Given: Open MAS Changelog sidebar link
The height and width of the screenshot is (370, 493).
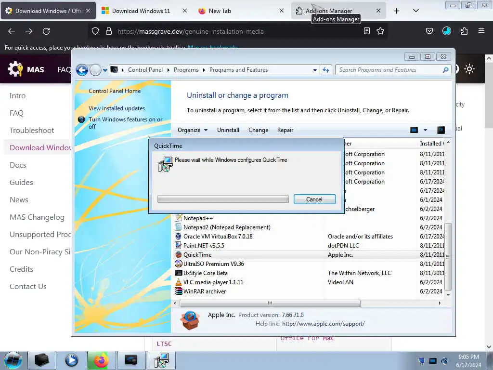Looking at the screenshot, I should pyautogui.click(x=37, y=217).
